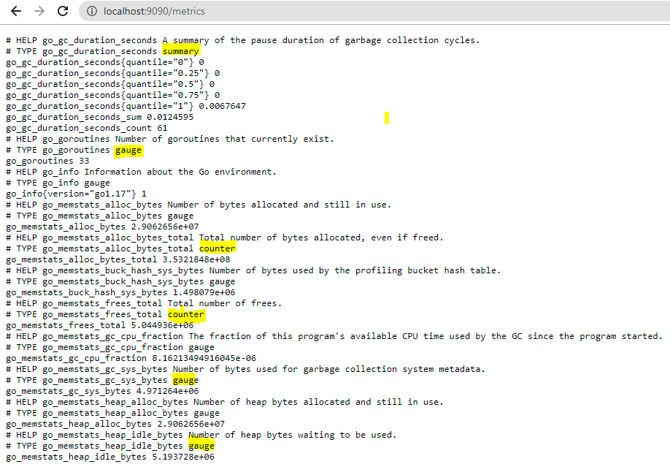This screenshot has height=464, width=670.
Task: Click the browser forward arrow
Action: [39, 12]
